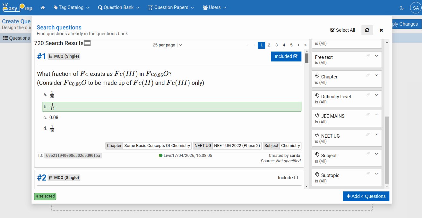Toggle dark mode moon icon
The image size is (422, 218).
pyautogui.click(x=401, y=8)
